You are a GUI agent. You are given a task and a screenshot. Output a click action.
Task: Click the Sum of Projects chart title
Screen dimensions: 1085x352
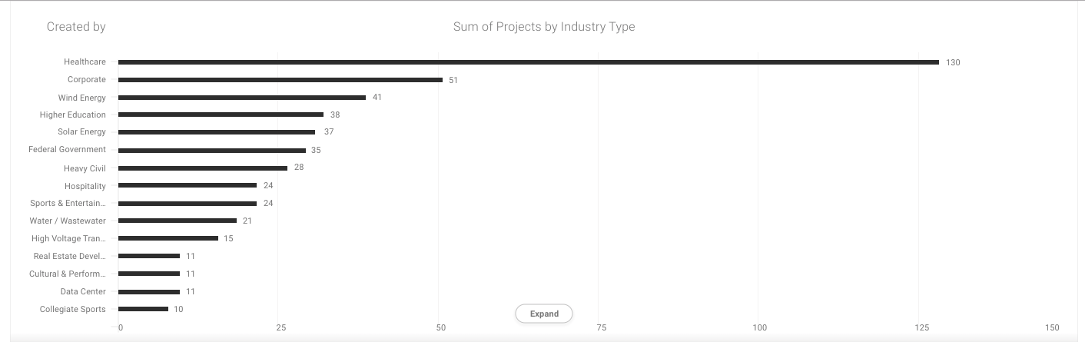click(543, 27)
